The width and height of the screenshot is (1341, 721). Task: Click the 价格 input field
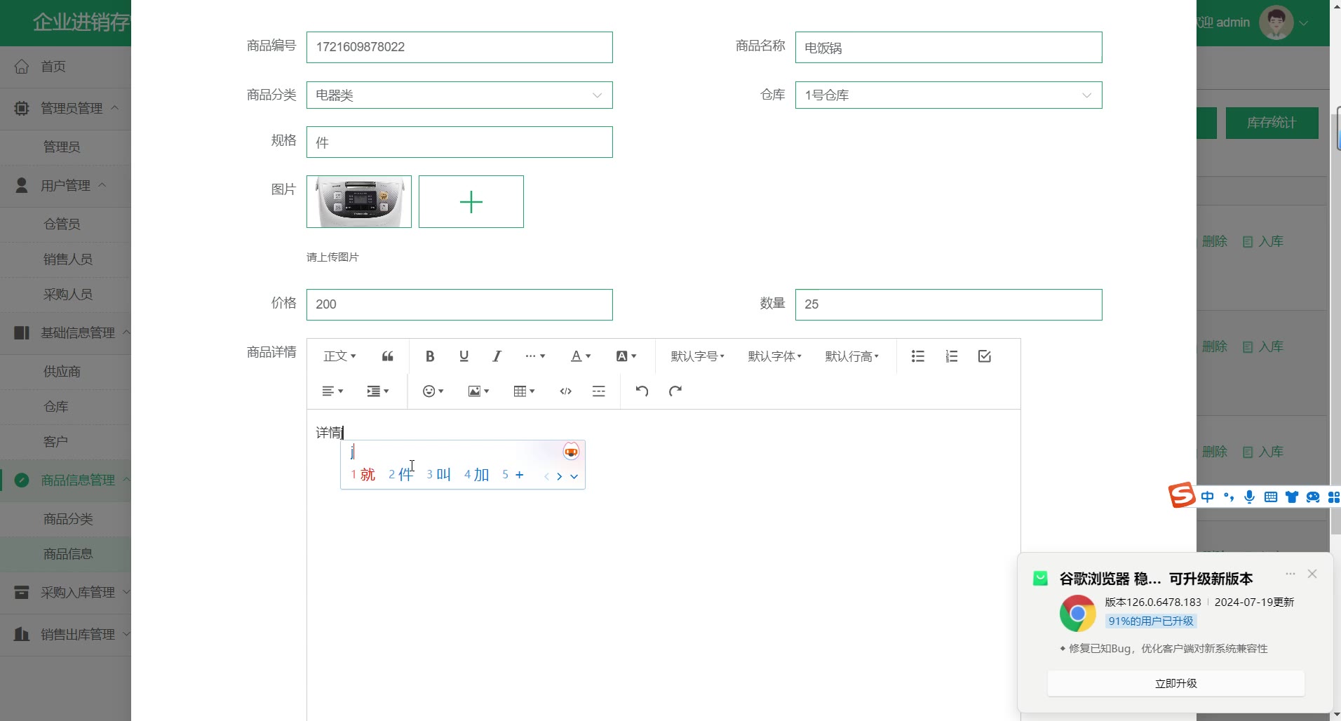coord(459,304)
